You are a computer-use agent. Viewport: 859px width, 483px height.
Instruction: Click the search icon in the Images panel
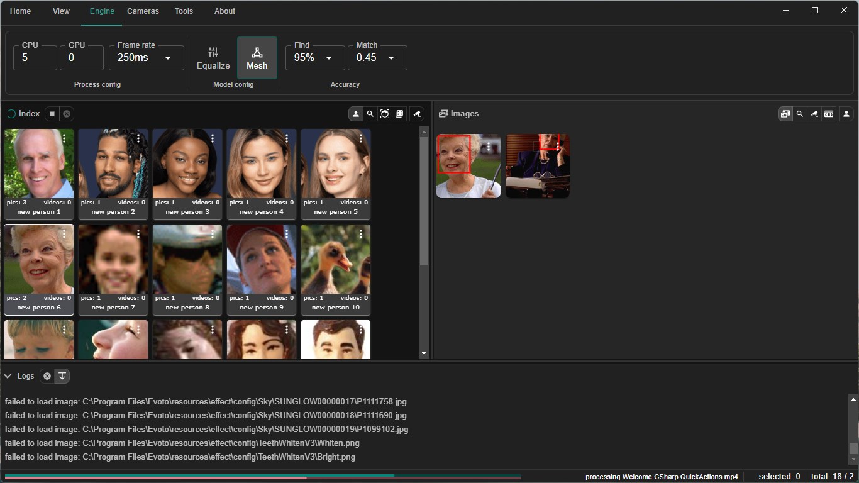pos(800,114)
